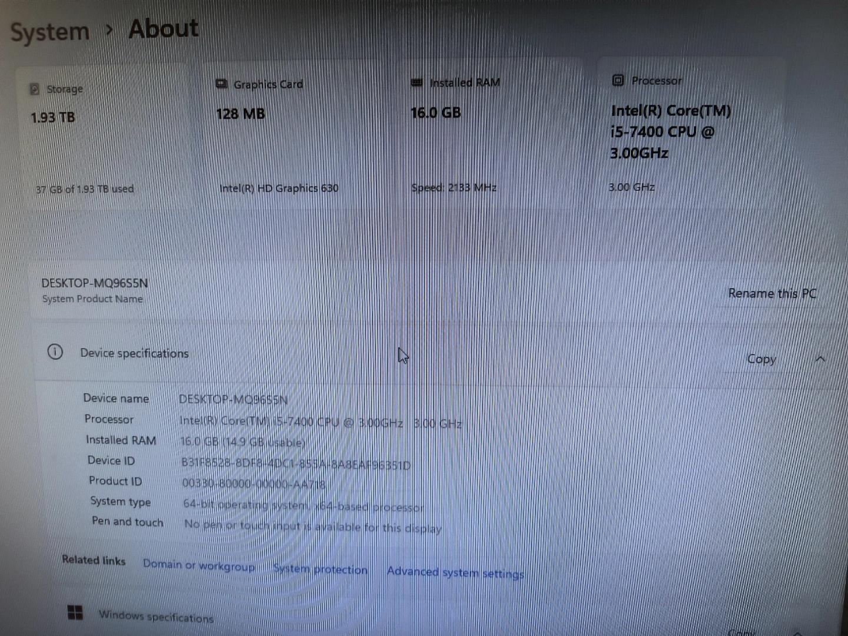
Task: Click the Device ID value
Action: pyautogui.click(x=296, y=464)
